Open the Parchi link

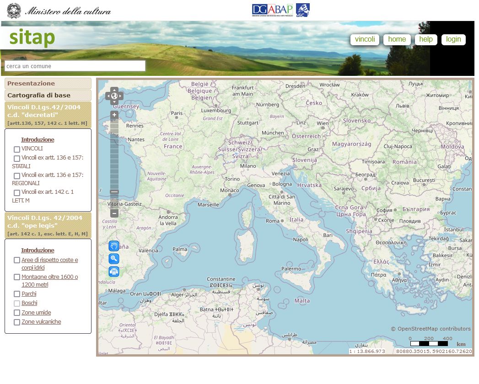tap(29, 293)
